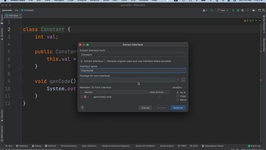The height and width of the screenshot is (150, 266).
Task: Go to previous highlighted error arrow
Action: pyautogui.click(x=256, y=20)
